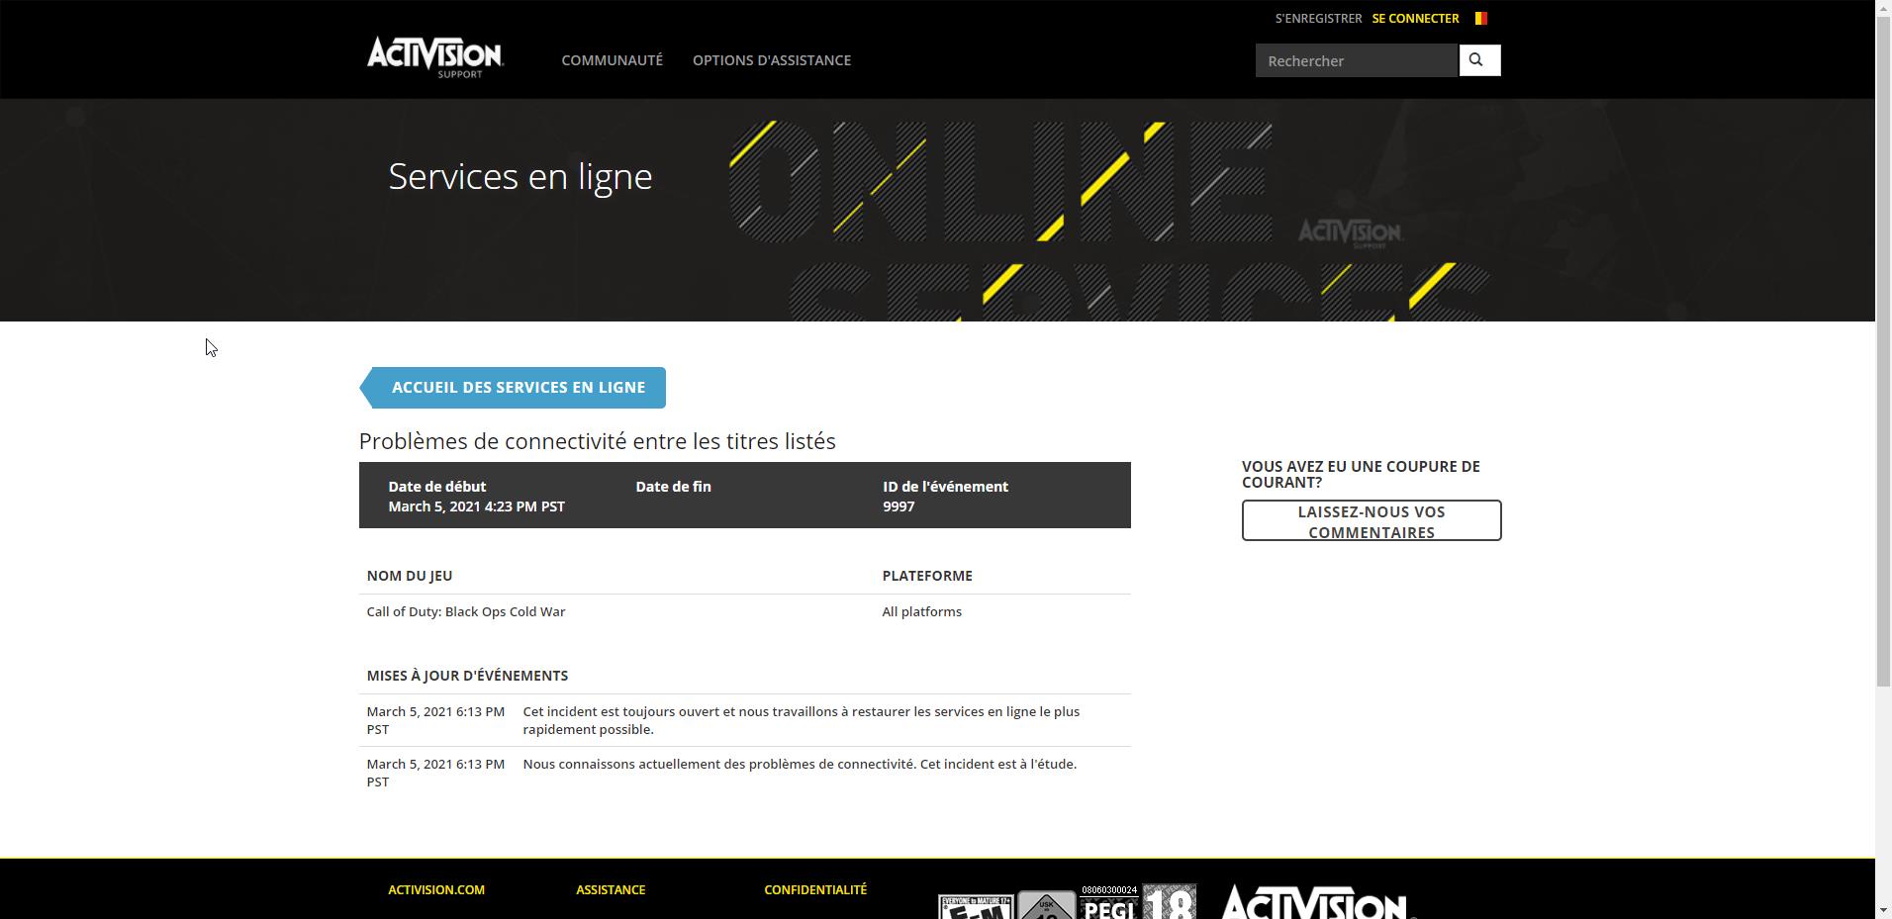Screen dimensions: 1892x919
Task: Open the Assistance footer link
Action: click(x=611, y=889)
